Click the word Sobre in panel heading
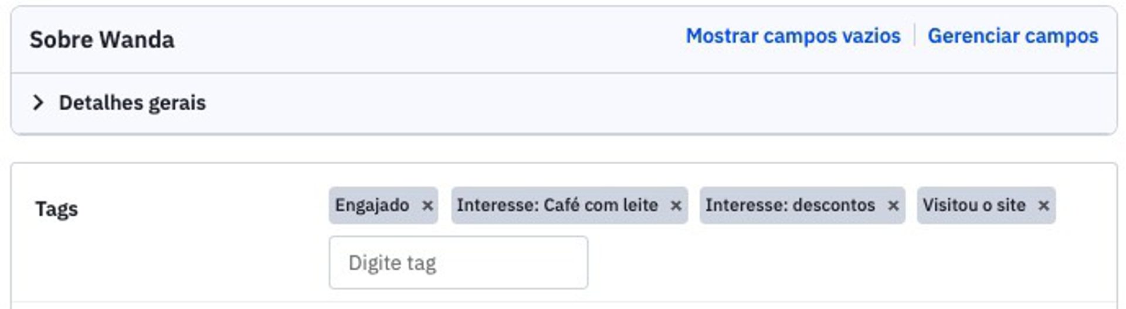Image resolution: width=1126 pixels, height=309 pixels. [61, 40]
